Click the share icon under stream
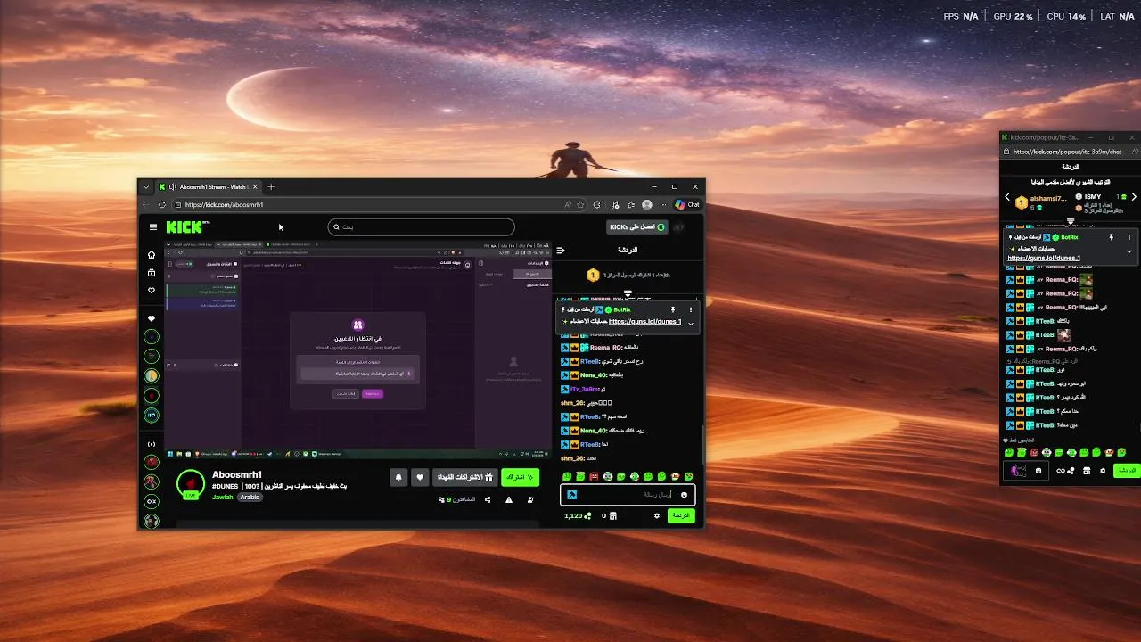Image resolution: width=1141 pixels, height=642 pixels. point(488,499)
